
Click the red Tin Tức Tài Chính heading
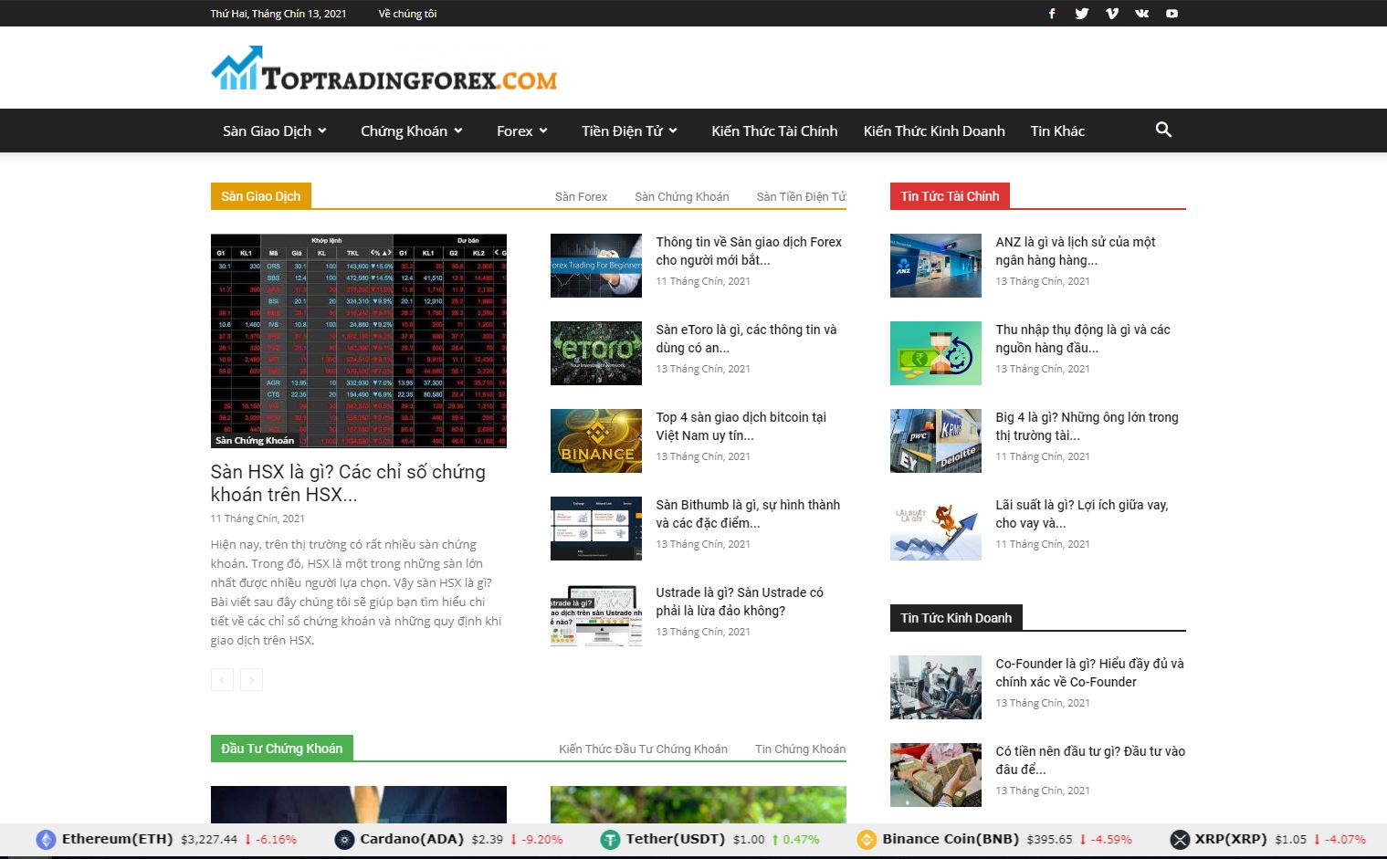pyautogui.click(x=950, y=196)
